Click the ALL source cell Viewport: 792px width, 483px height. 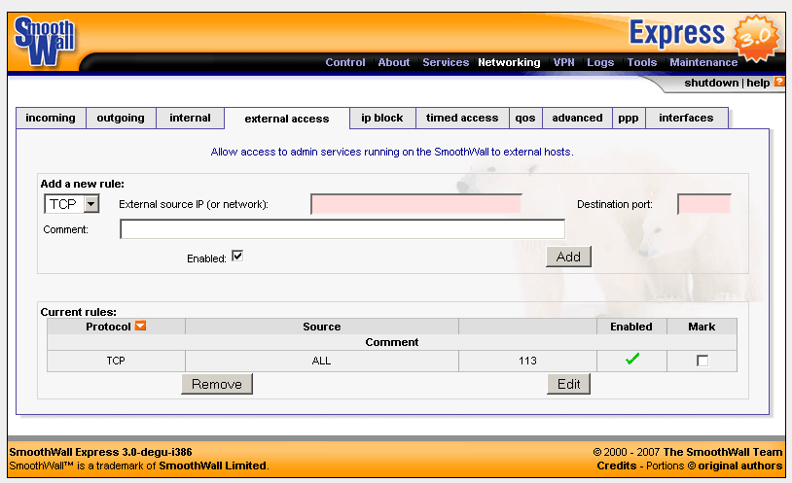322,361
